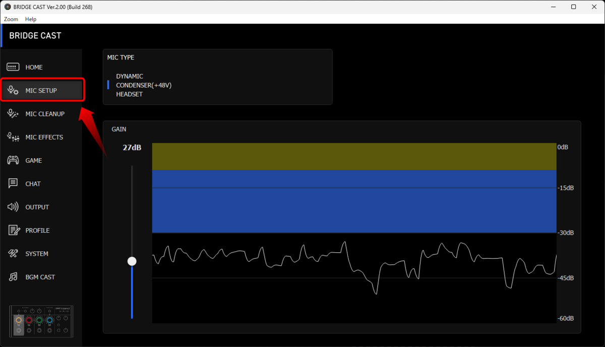Click the MIC SETUP microphone-gear icon
The height and width of the screenshot is (347, 605).
click(13, 91)
